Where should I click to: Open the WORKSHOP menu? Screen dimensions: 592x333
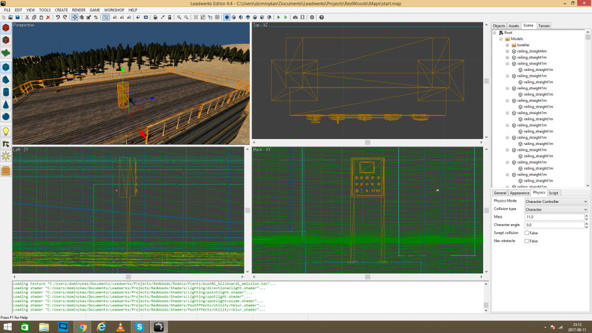(114, 10)
